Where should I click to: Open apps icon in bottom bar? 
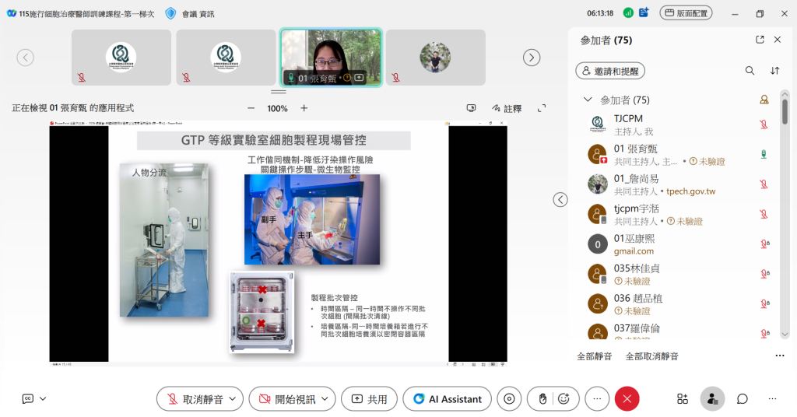pos(683,399)
